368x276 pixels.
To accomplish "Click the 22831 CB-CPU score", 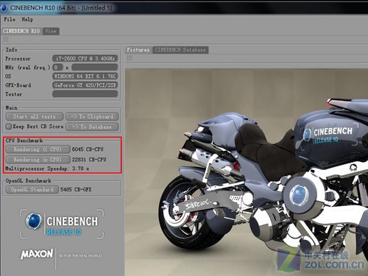I will (x=89, y=160).
